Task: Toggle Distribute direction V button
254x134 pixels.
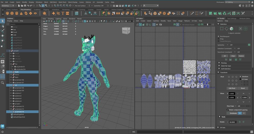Action: click(x=244, y=113)
